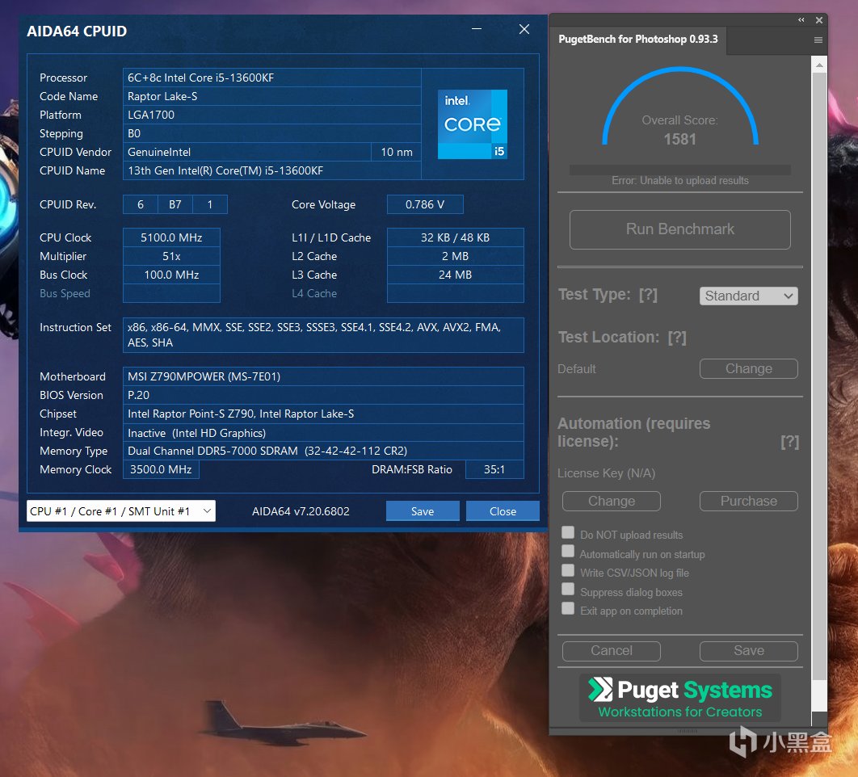Close the PugetBench panel
858x777 pixels.
(819, 20)
